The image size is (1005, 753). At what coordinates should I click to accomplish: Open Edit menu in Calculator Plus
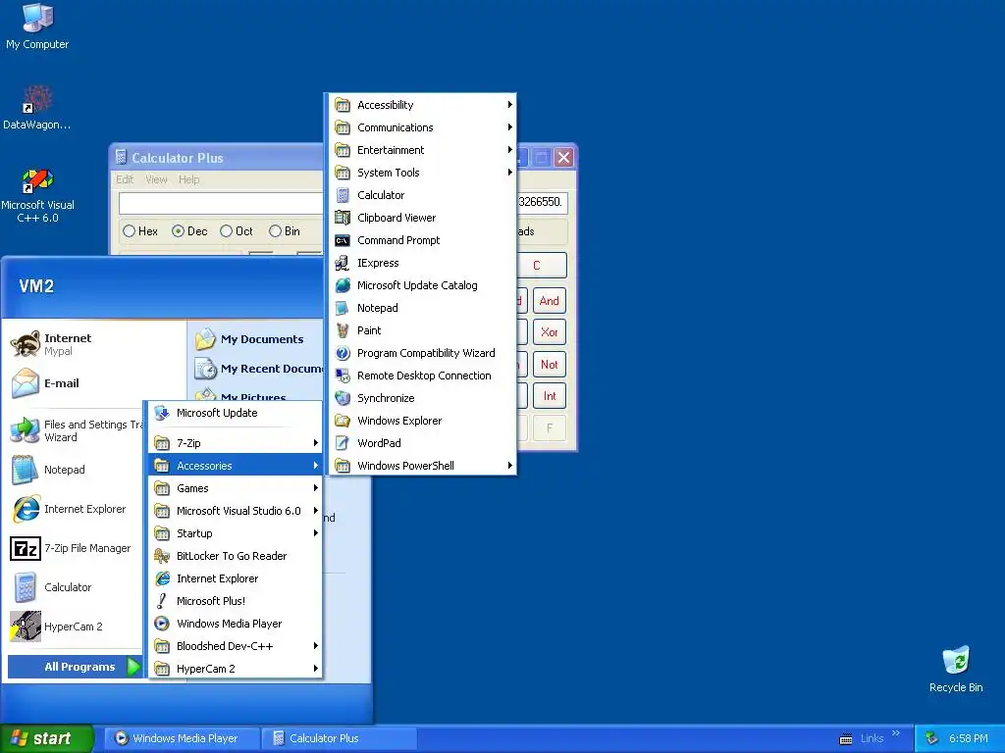click(125, 179)
